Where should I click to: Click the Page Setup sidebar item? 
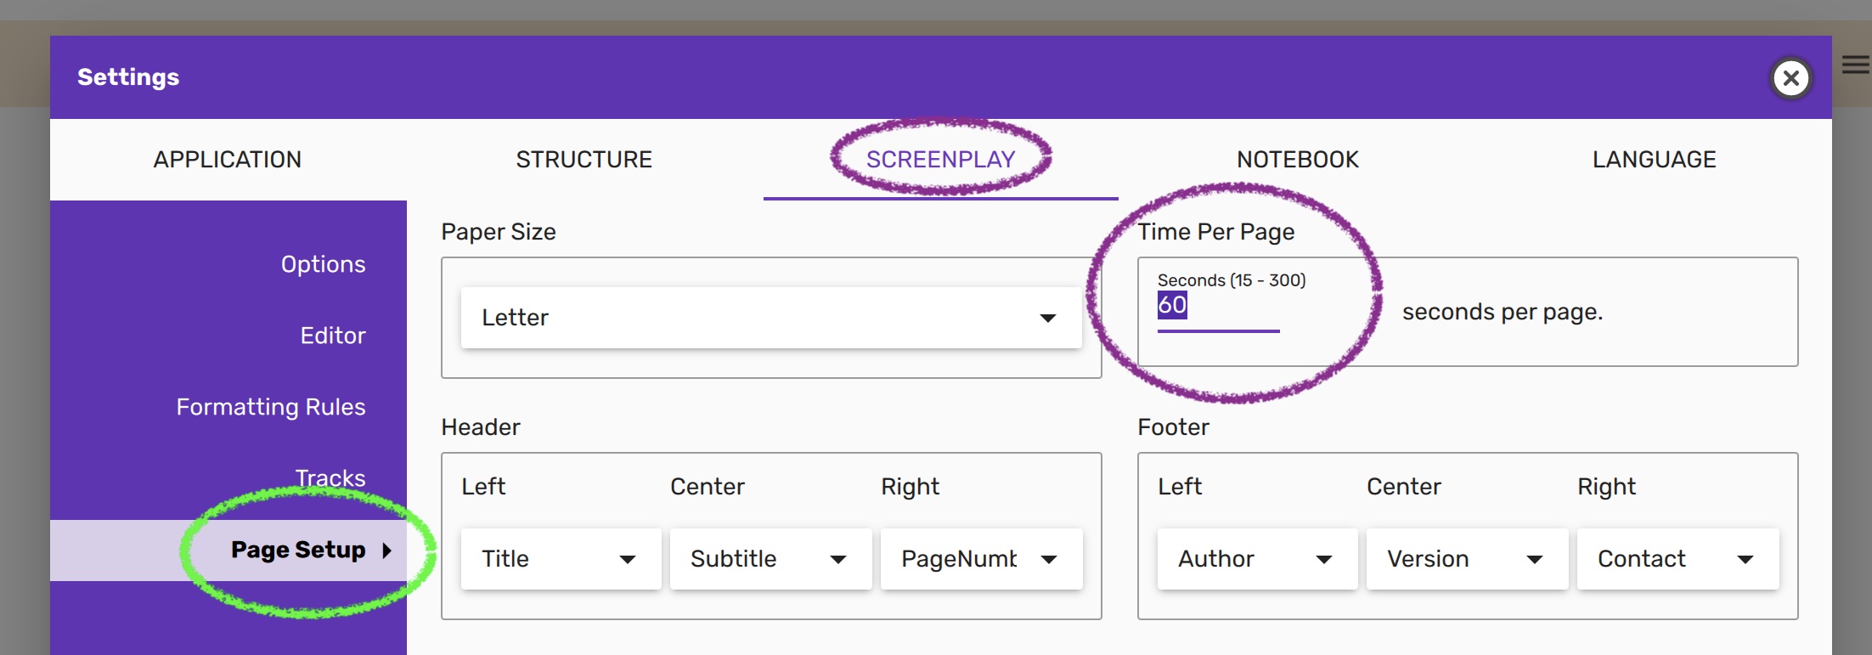click(x=298, y=550)
